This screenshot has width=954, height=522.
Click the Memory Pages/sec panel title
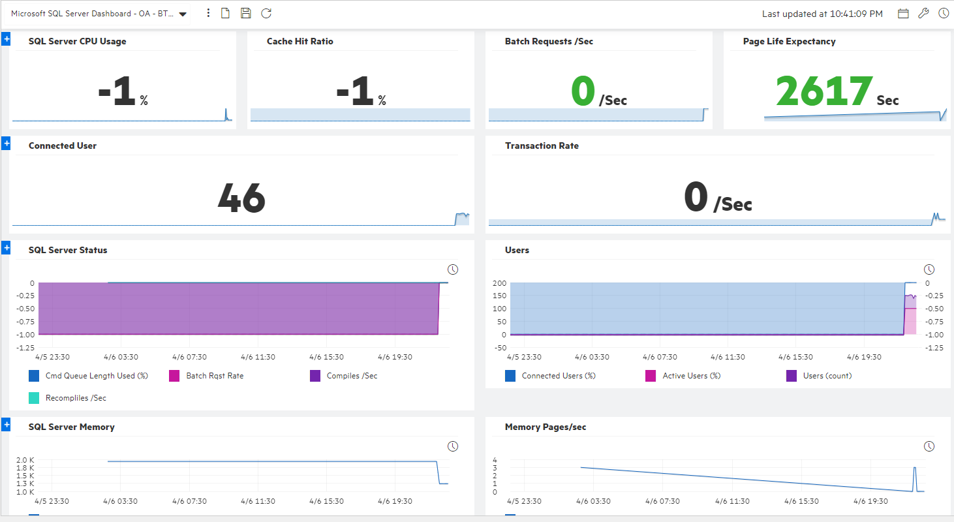(546, 427)
